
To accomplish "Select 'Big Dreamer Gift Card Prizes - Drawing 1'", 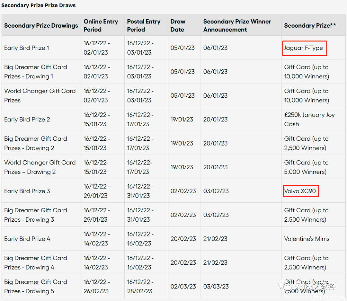I will pyautogui.click(x=36, y=72).
